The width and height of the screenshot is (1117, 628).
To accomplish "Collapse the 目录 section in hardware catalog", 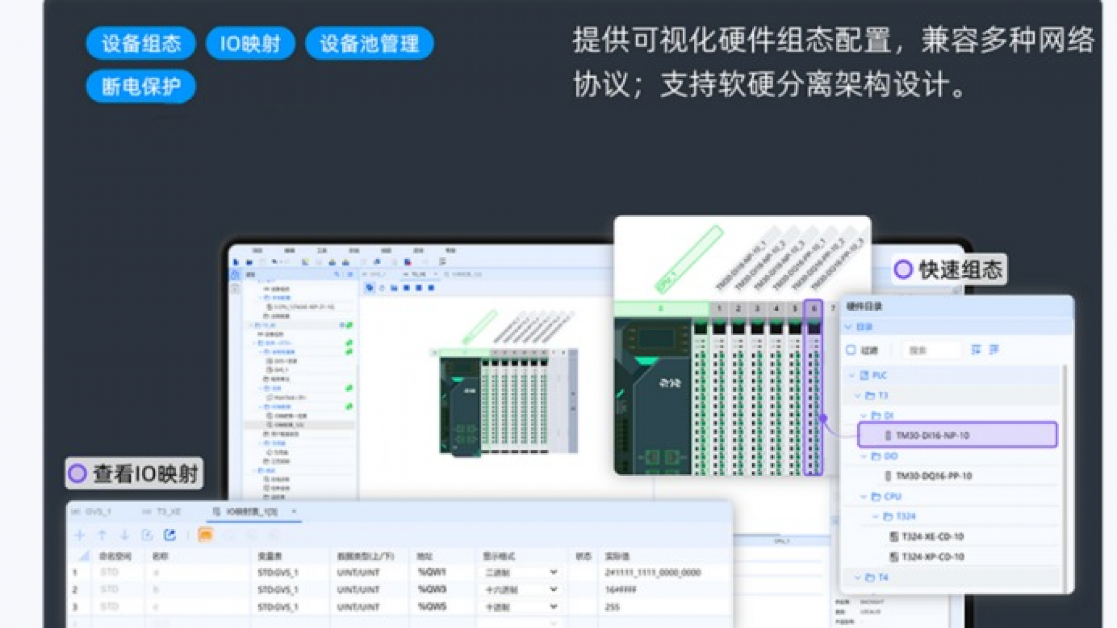I will pyautogui.click(x=849, y=327).
